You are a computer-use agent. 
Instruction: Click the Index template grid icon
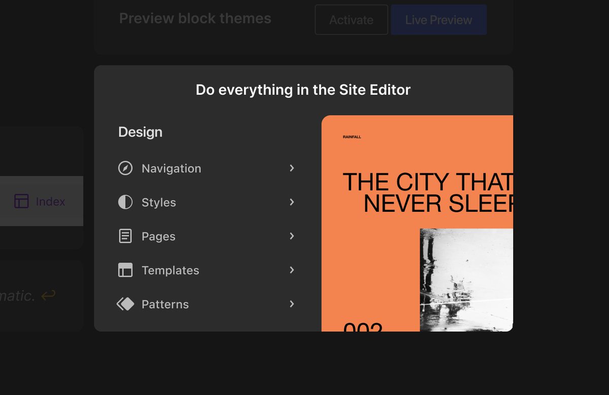(x=21, y=201)
